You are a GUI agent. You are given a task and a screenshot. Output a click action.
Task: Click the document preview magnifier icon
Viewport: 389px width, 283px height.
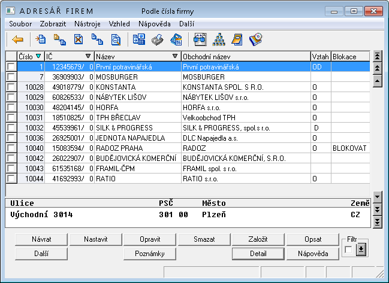pos(116,40)
